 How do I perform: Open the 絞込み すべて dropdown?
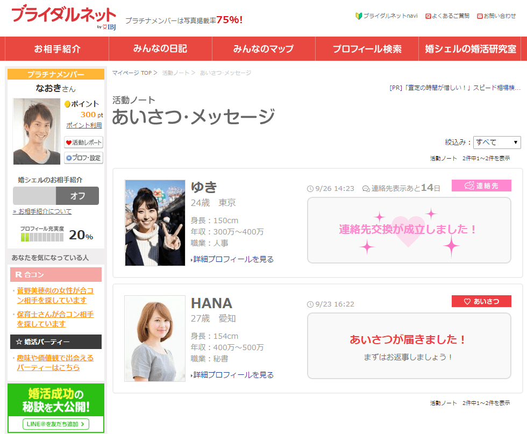click(x=496, y=143)
